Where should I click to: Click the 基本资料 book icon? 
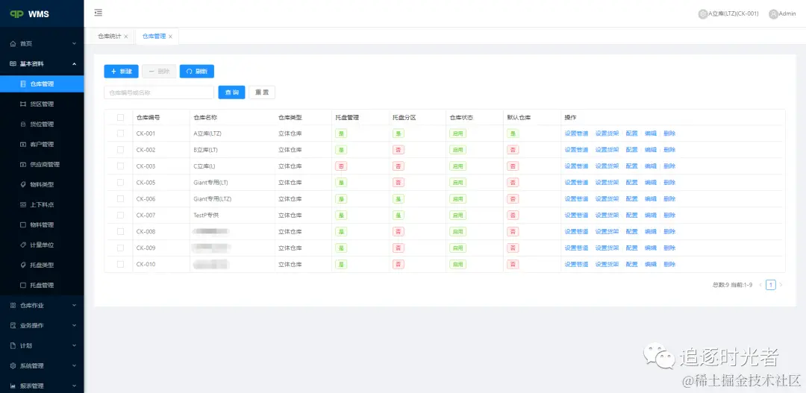click(13, 63)
